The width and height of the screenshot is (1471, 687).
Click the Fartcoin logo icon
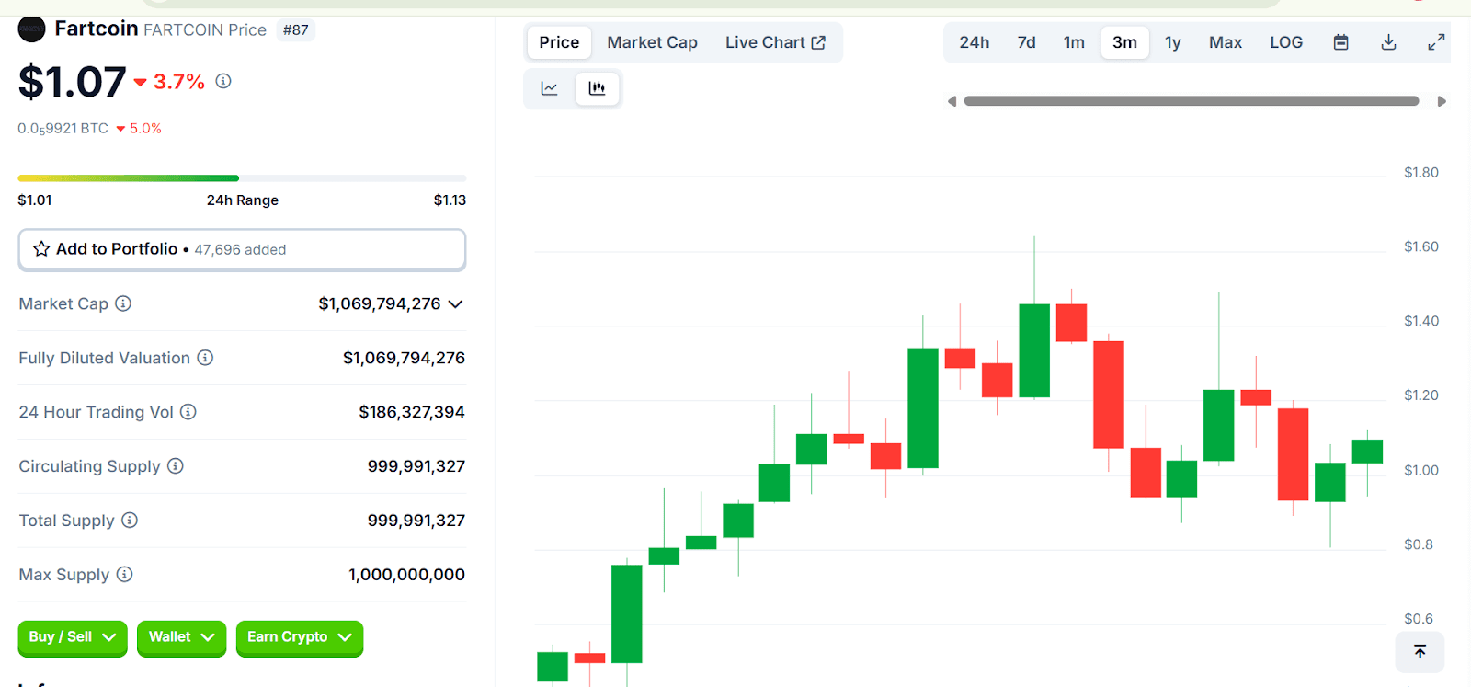point(31,29)
